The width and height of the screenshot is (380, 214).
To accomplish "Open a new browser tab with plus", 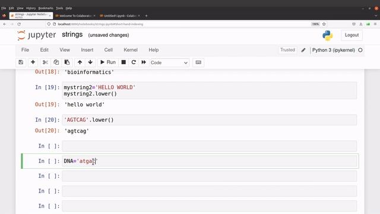I will 146,16.
